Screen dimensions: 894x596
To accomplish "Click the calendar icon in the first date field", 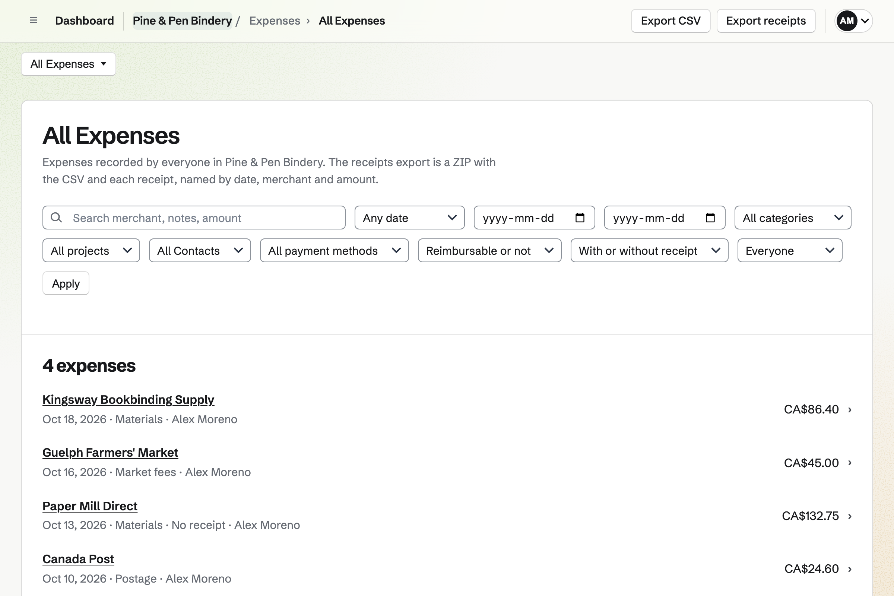I will coord(580,218).
